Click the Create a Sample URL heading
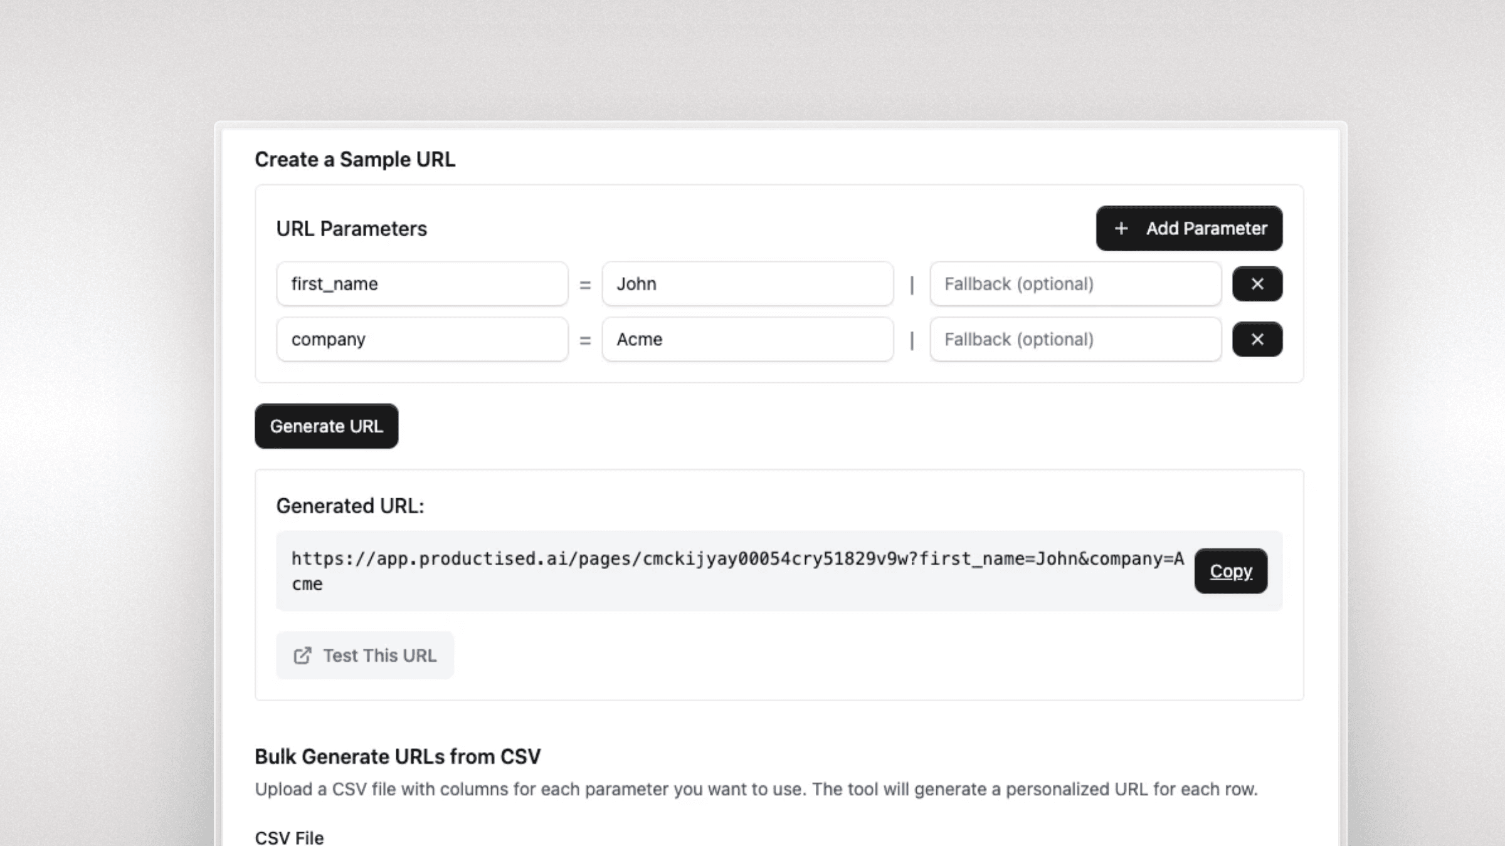This screenshot has width=1505, height=846. point(355,160)
